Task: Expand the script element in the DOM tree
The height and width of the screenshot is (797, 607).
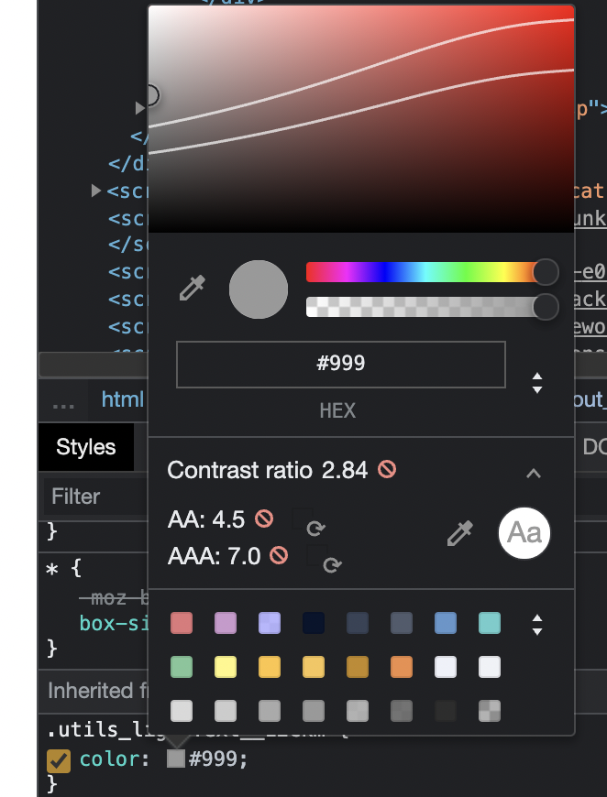Action: [95, 191]
